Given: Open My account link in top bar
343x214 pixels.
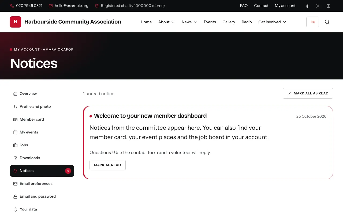Looking at the screenshot, I should 285,6.
